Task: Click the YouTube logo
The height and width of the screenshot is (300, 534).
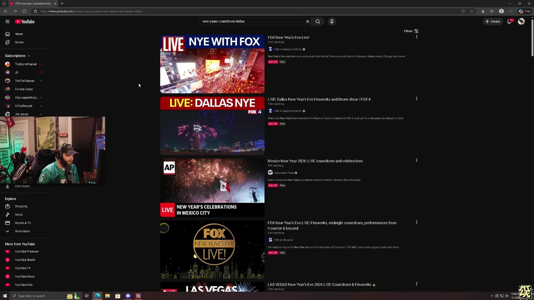Action: [x=25, y=21]
